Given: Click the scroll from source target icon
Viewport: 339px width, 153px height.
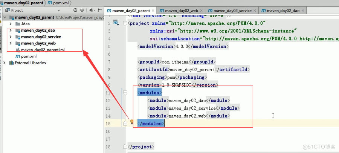Looking at the screenshot, I should [x=75, y=10].
